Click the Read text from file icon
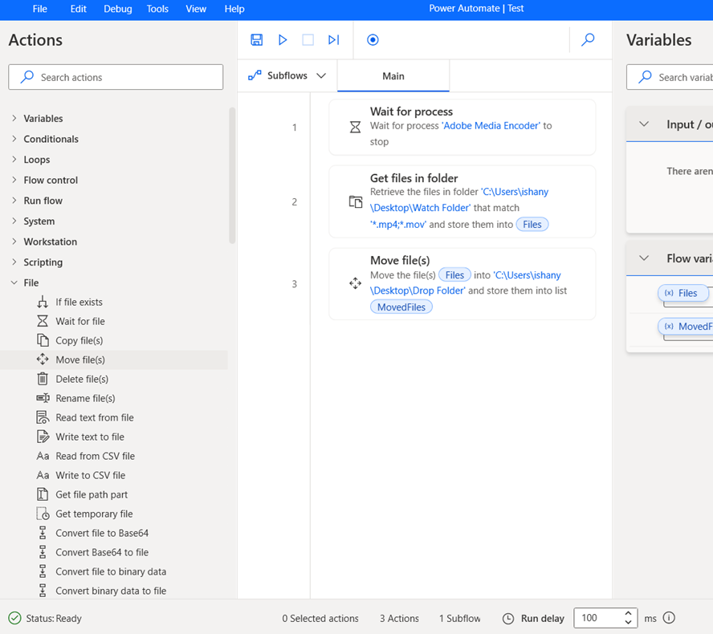The height and width of the screenshot is (634, 713). pos(43,417)
